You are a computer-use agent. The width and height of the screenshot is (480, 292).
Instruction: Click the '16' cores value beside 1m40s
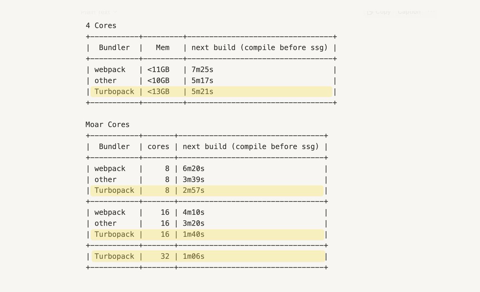165,234
